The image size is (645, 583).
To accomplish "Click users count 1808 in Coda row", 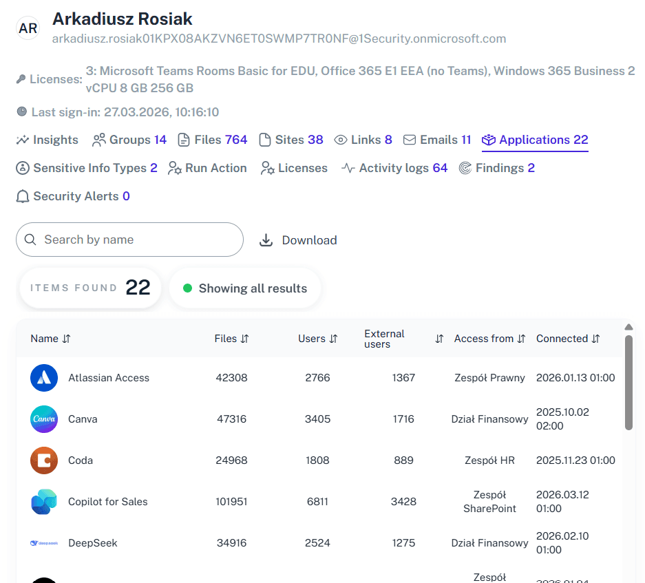I will pos(317,460).
